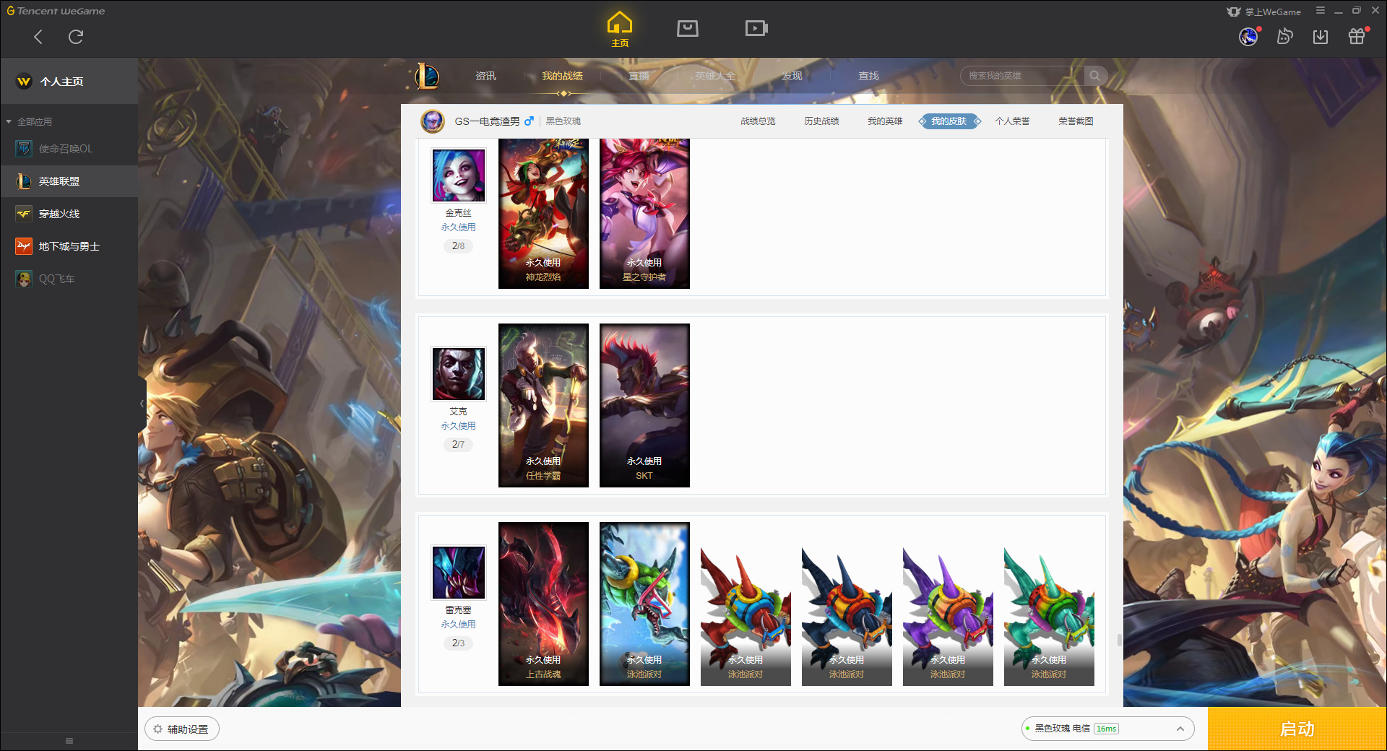1387x751 pixels.
Task: Select 穿越火线 in sidebar
Action: click(x=69, y=214)
